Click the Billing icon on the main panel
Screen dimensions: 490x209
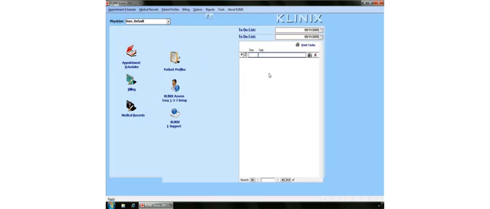[131, 80]
